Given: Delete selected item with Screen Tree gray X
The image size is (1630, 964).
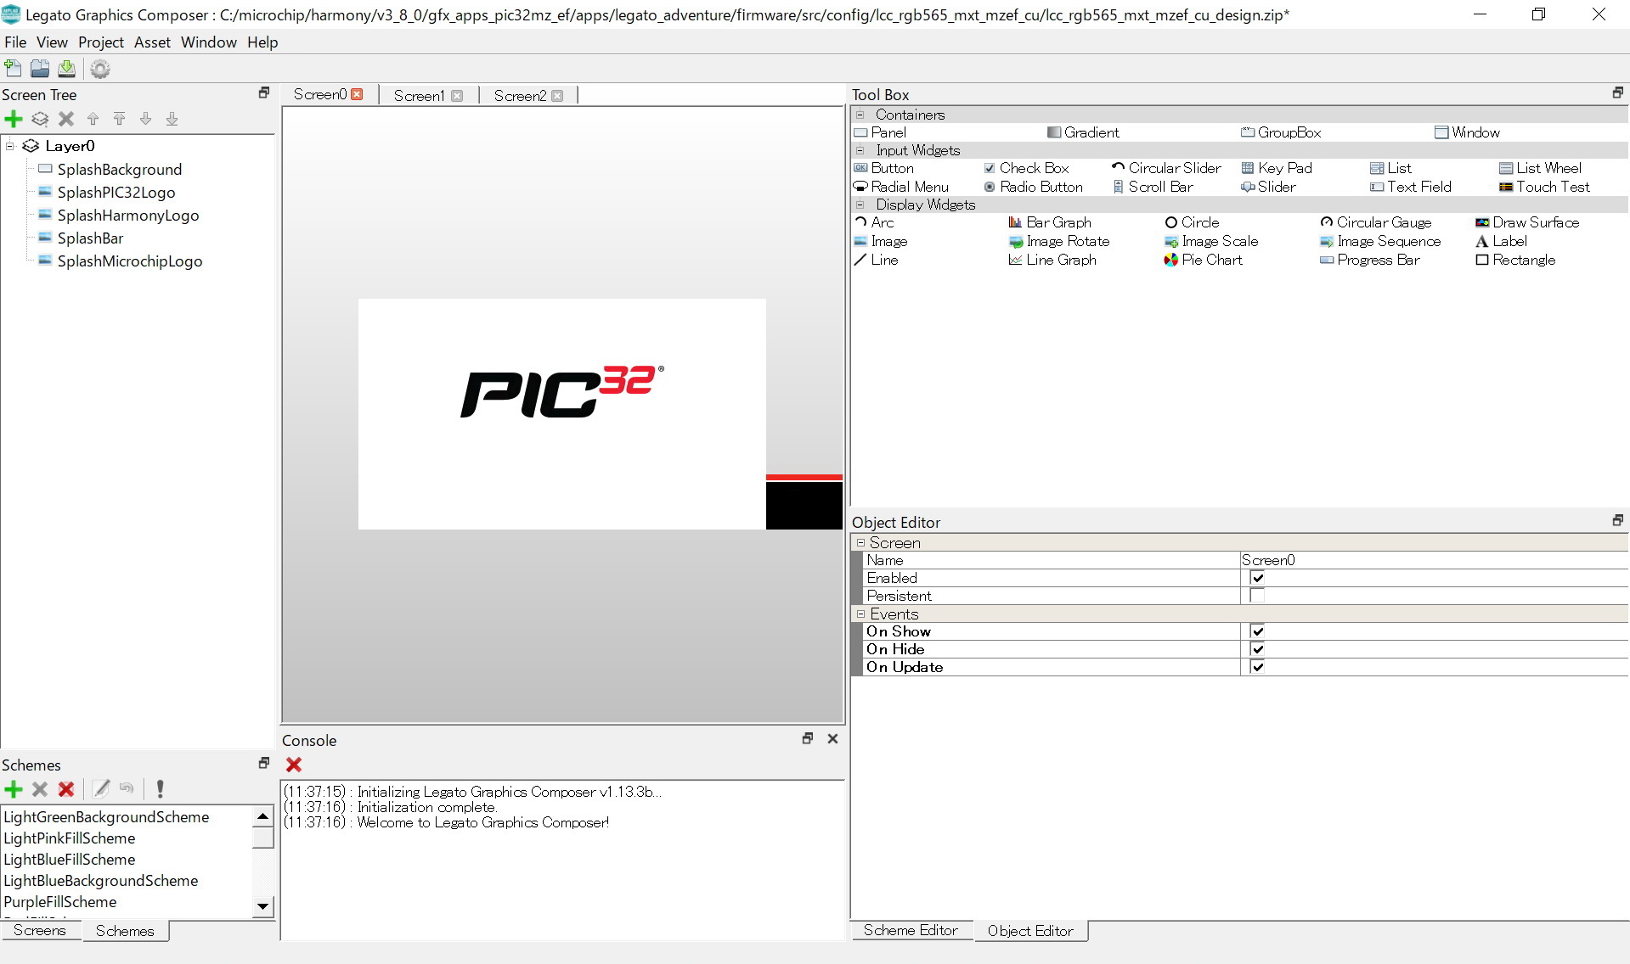Looking at the screenshot, I should [66, 119].
